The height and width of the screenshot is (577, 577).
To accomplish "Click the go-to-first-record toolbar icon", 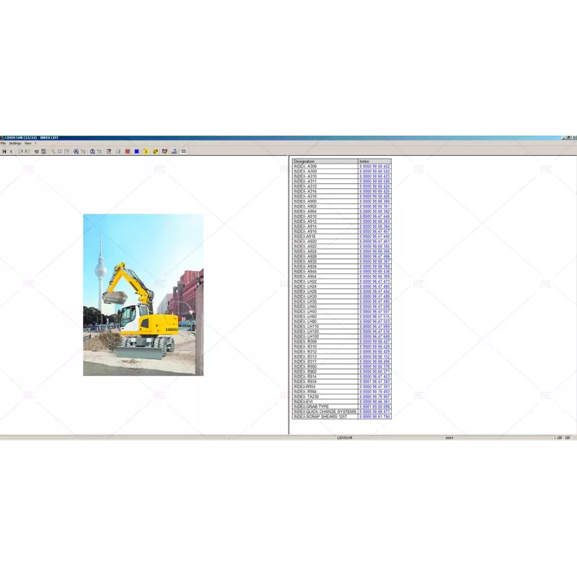I will pyautogui.click(x=5, y=151).
